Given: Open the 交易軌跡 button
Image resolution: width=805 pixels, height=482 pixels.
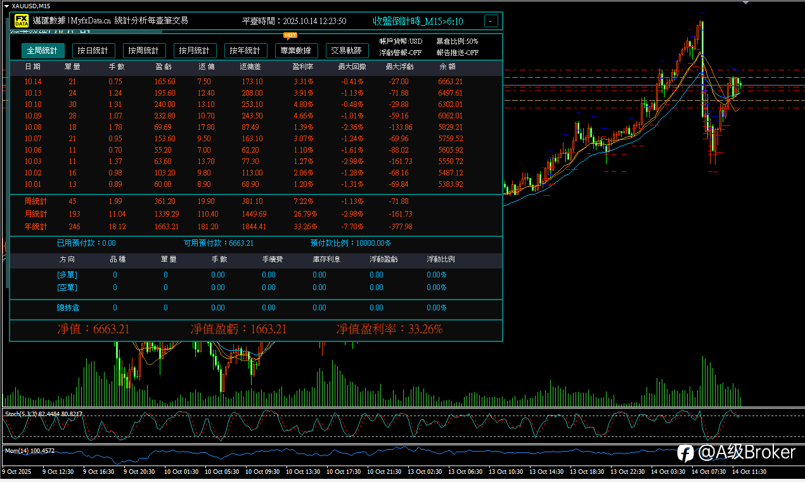Looking at the screenshot, I should point(347,51).
